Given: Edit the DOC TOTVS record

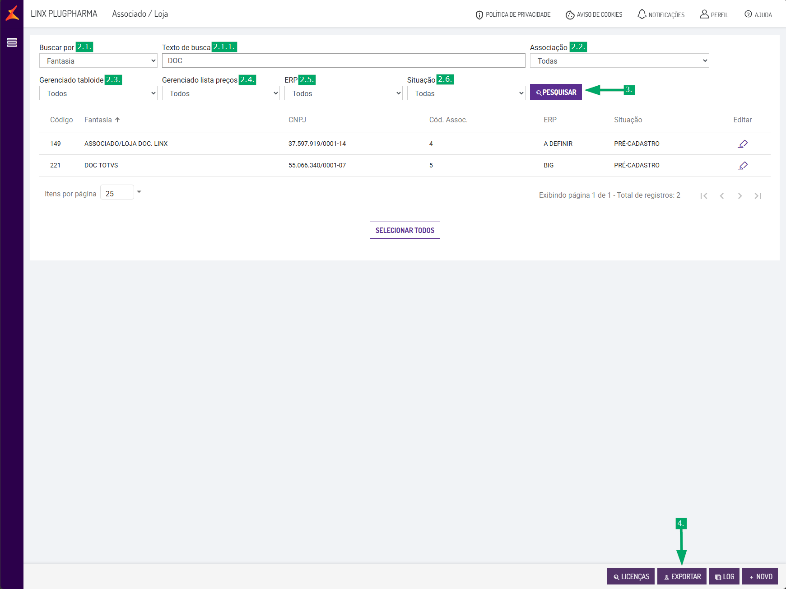Looking at the screenshot, I should point(743,166).
